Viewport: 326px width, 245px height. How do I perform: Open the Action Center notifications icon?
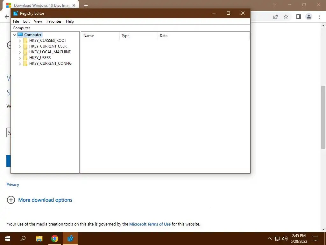tap(315, 239)
